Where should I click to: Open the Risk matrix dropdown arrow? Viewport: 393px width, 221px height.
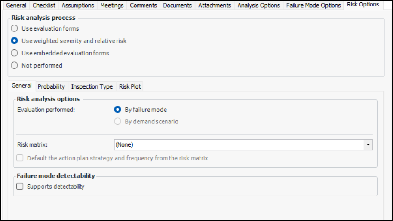[368, 145]
